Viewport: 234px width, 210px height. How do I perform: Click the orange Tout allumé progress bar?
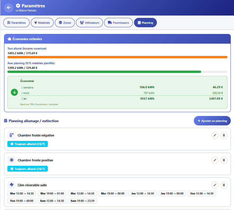tap(117, 57)
